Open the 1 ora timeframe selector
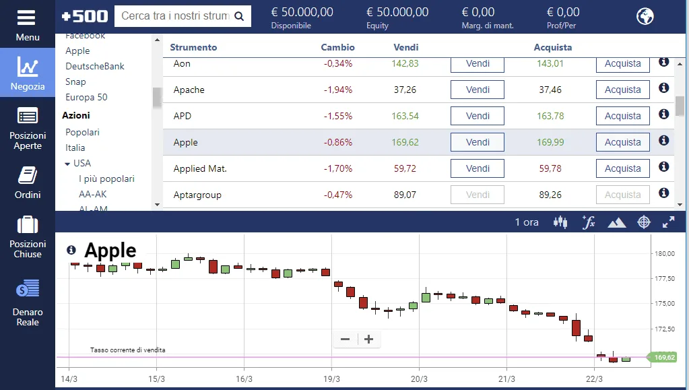689x390 pixels. 527,222
